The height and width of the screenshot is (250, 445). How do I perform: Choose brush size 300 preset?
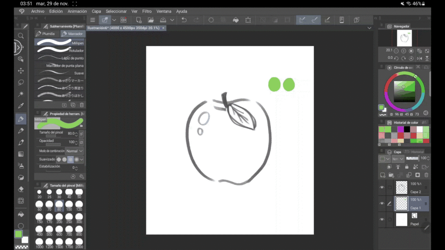coord(79,218)
